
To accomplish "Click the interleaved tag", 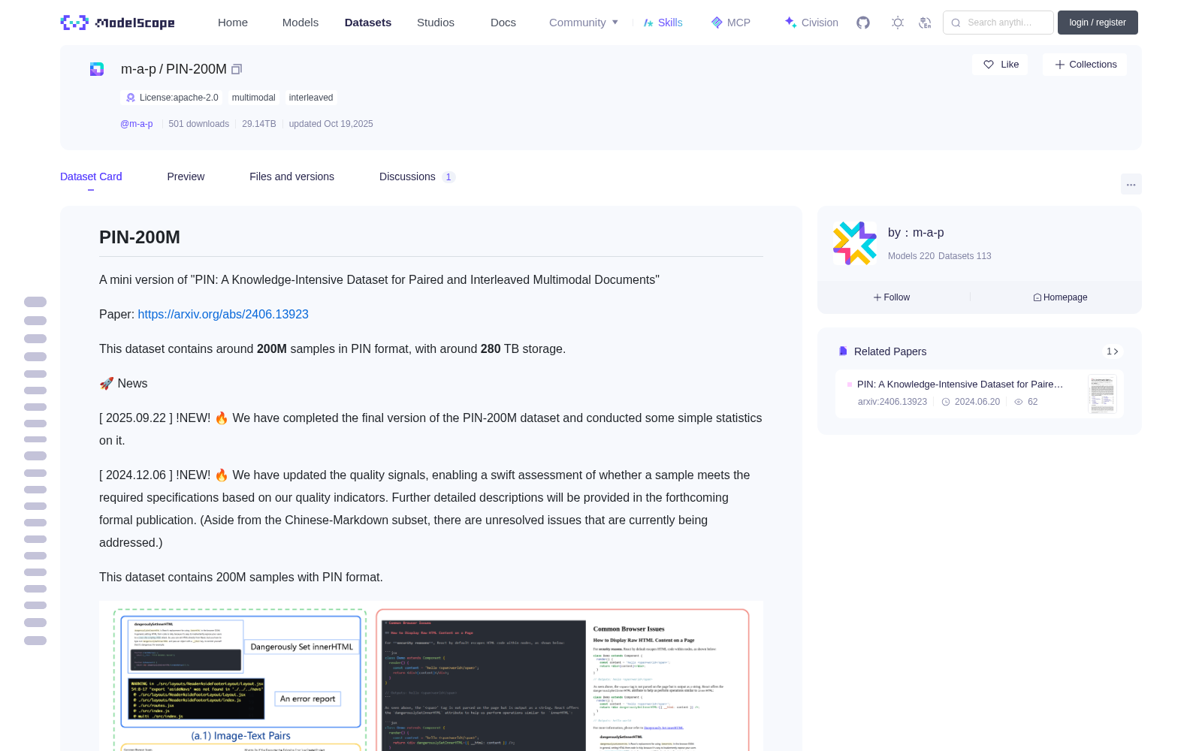I will click(x=311, y=98).
